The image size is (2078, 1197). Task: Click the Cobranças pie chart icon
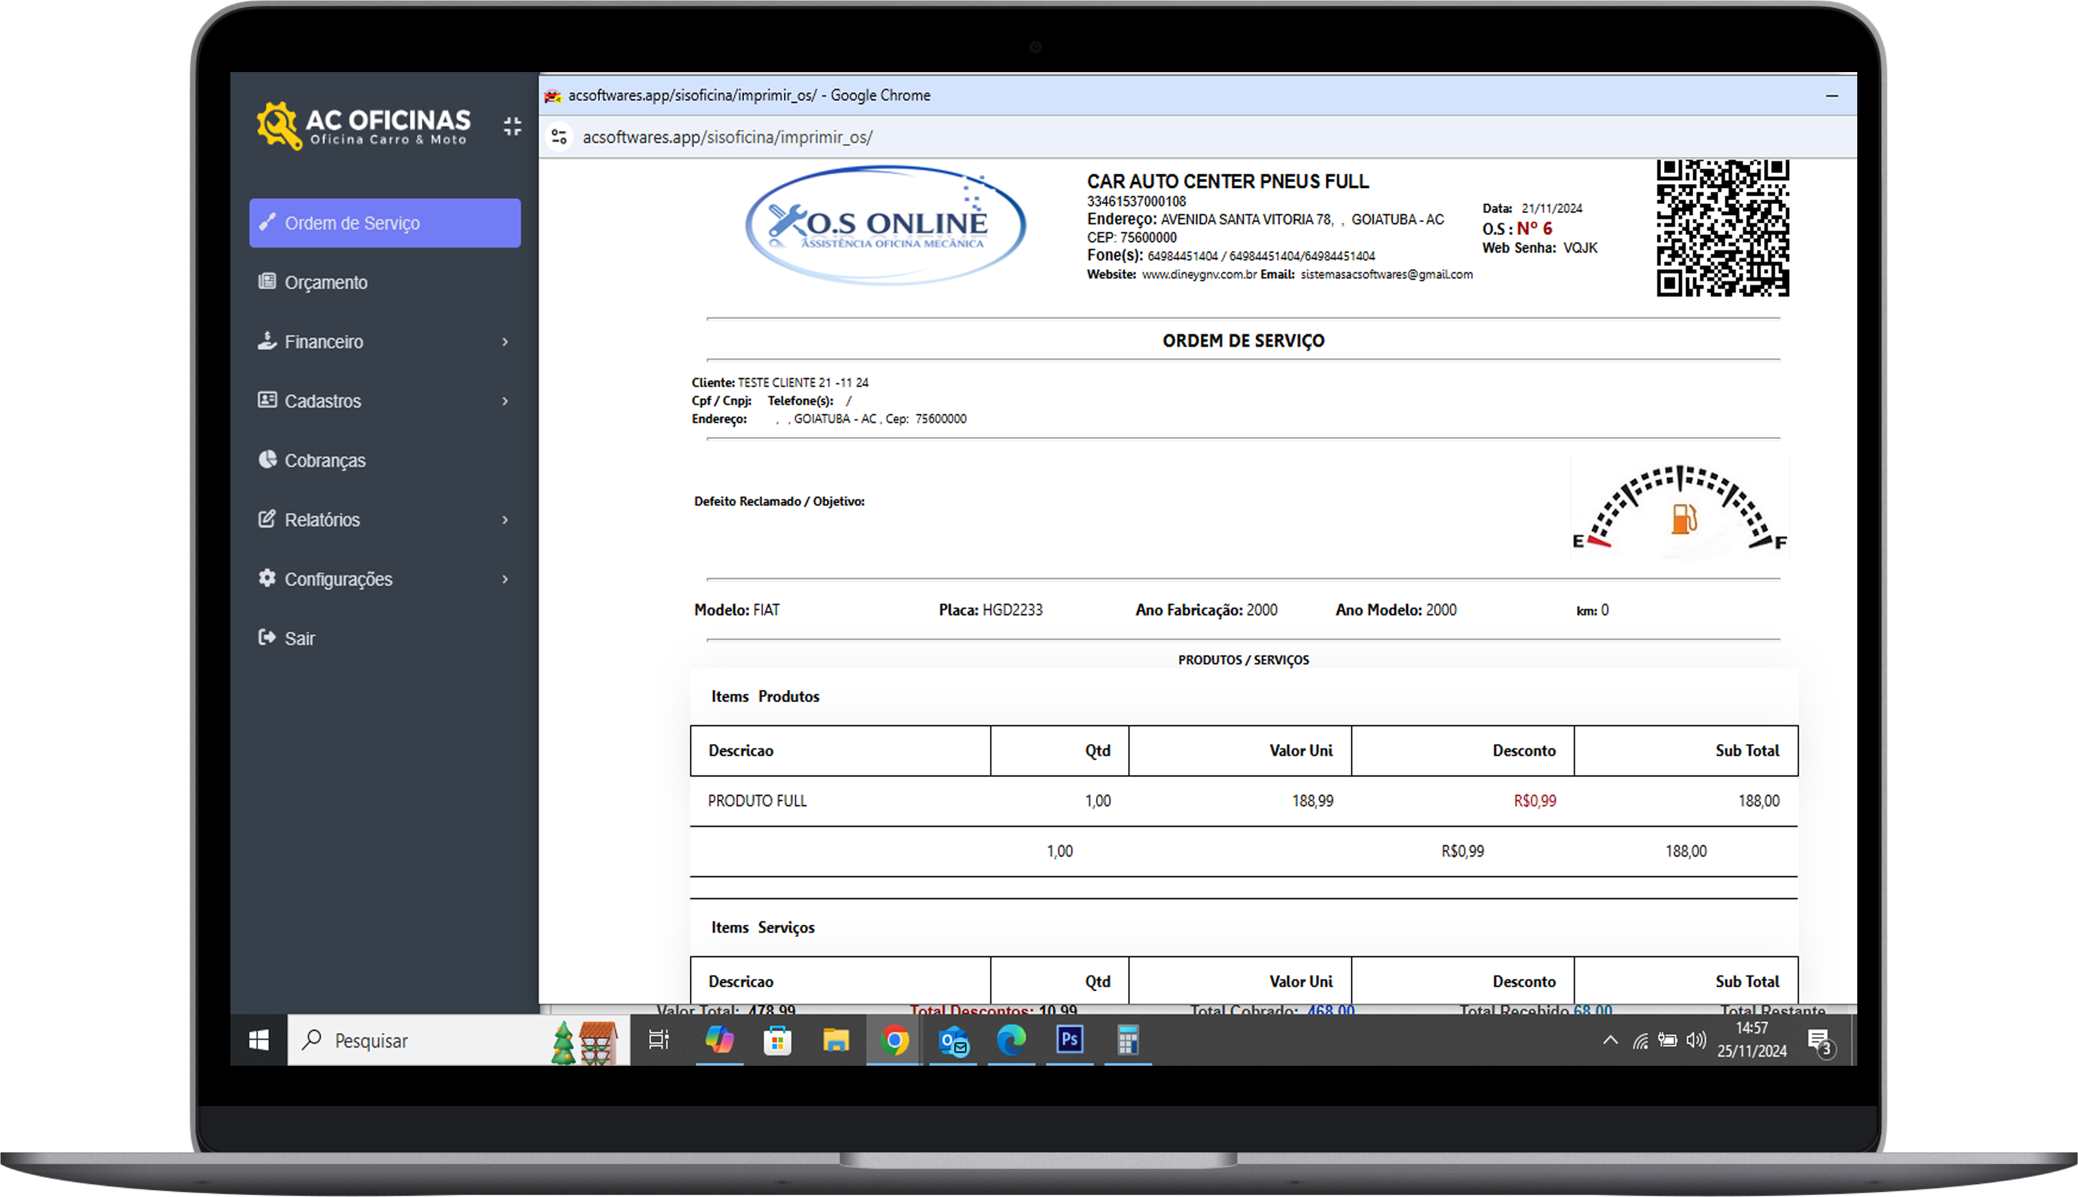coord(267,459)
